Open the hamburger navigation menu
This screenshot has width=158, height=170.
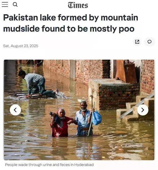(5, 4)
